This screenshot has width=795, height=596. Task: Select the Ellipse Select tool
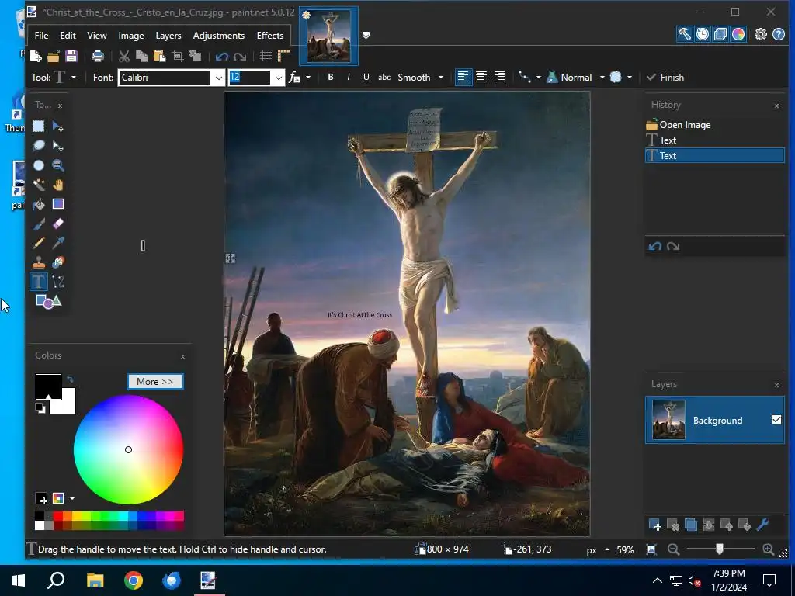(39, 165)
